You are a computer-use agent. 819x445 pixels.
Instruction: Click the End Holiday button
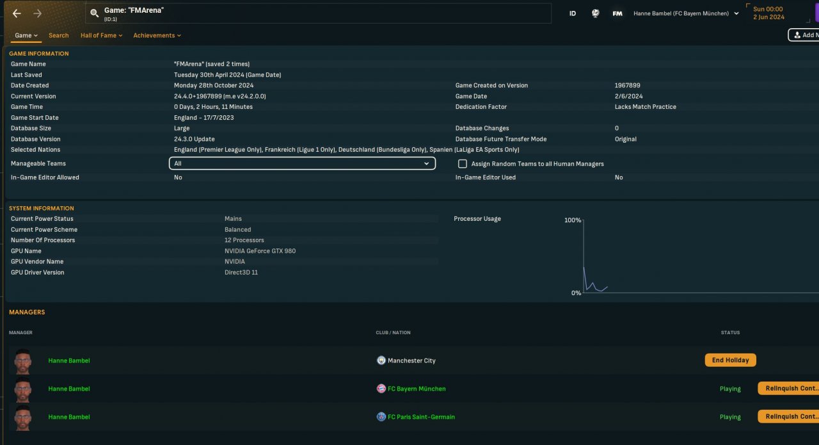[730, 360]
